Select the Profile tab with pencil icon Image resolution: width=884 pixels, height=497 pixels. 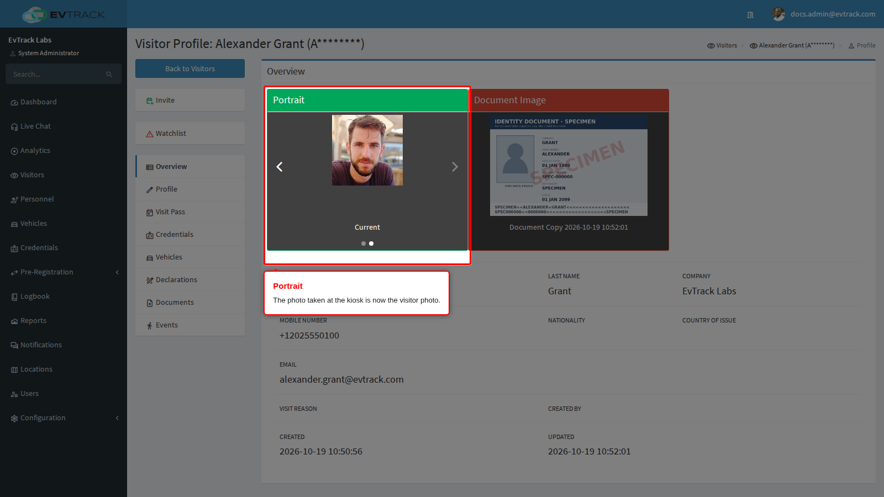(x=190, y=189)
